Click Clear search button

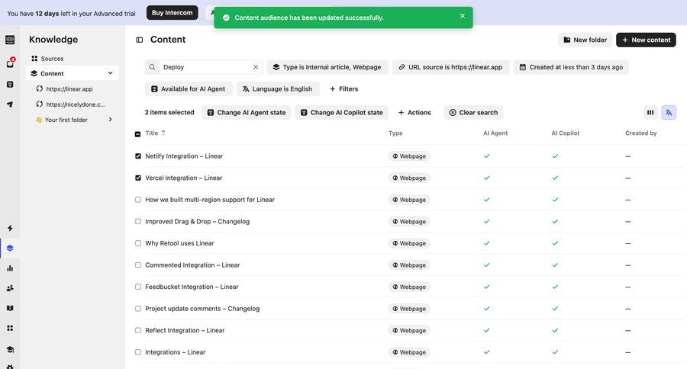pyautogui.click(x=473, y=113)
